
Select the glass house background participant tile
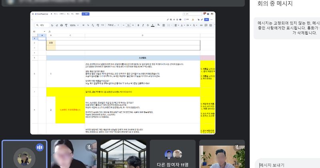coord(123,154)
